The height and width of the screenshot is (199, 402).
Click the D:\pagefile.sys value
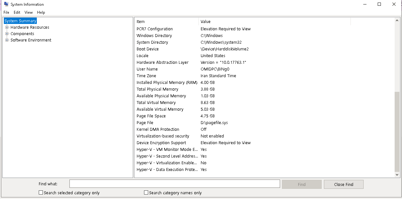pyautogui.click(x=214, y=123)
